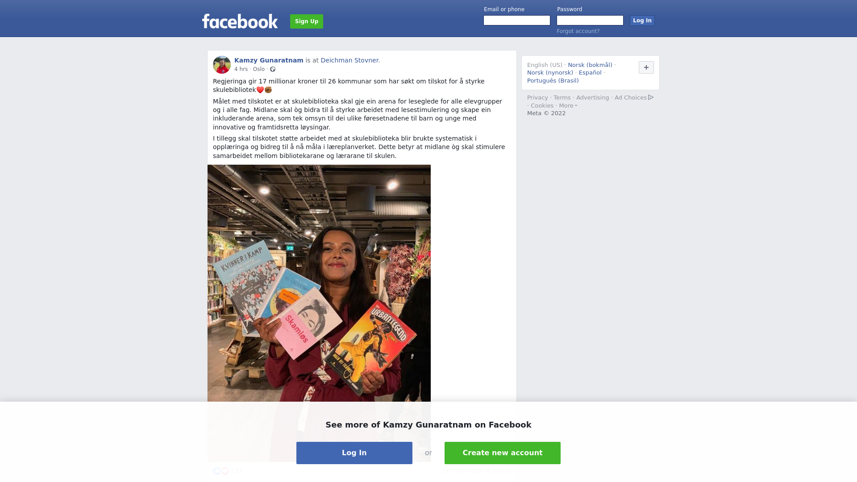This screenshot has height=482, width=857.
Task: Open Kamzy Gunaratnam's profile picture
Action: (x=222, y=65)
